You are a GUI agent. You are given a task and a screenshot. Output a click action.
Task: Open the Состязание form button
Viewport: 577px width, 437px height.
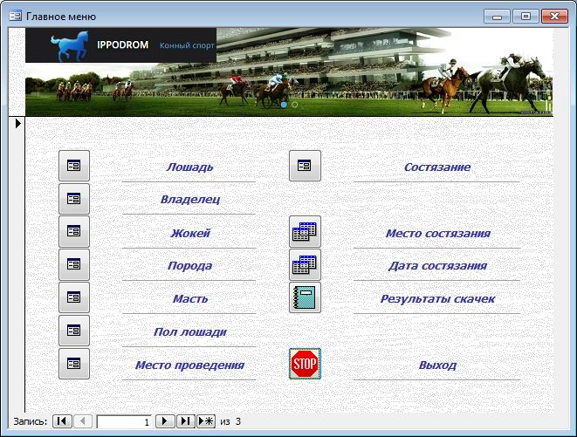pyautogui.click(x=305, y=166)
